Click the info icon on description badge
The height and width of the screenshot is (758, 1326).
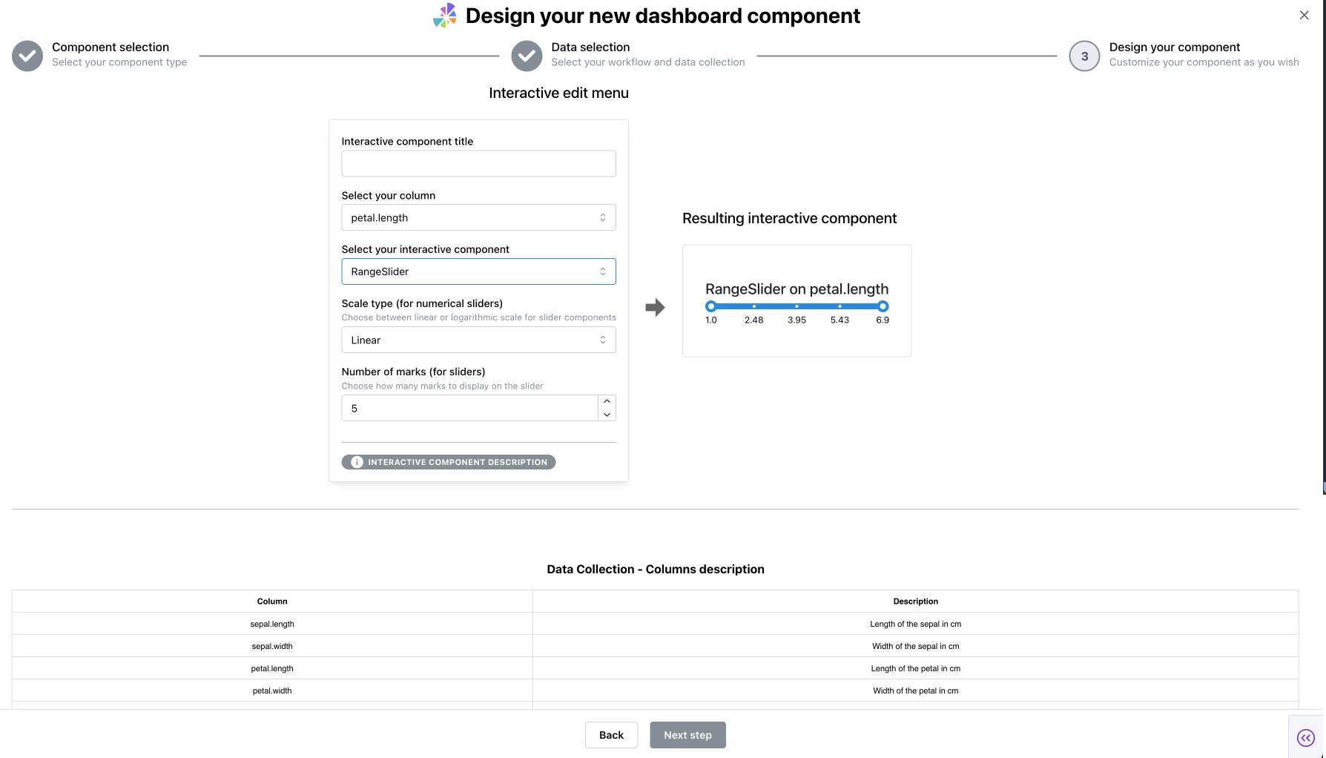(x=357, y=462)
